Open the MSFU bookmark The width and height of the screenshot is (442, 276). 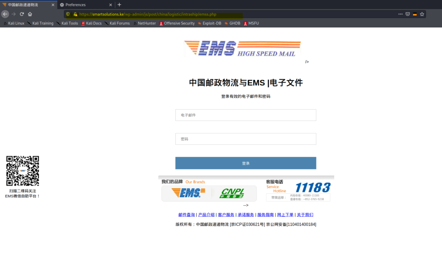[251, 23]
